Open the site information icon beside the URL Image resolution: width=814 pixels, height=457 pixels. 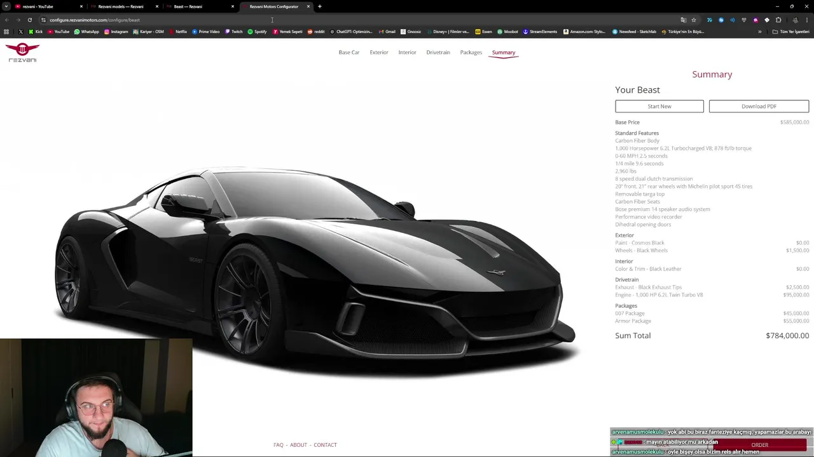coord(43,20)
